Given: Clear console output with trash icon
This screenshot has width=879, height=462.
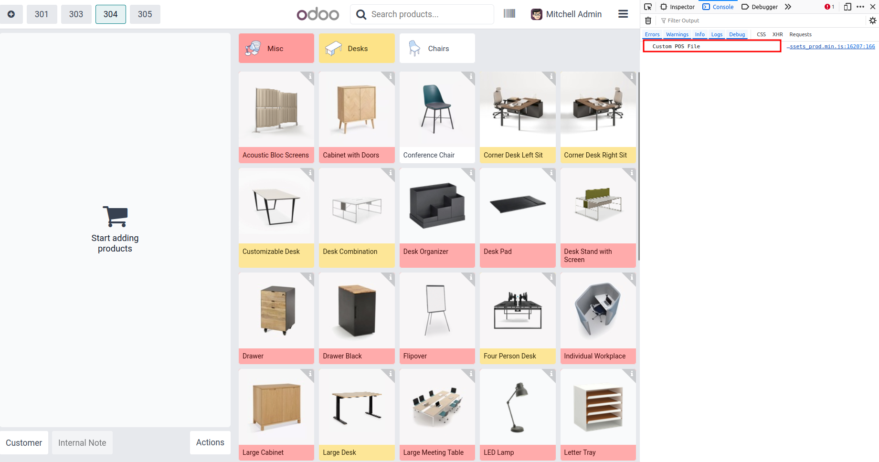Looking at the screenshot, I should [648, 21].
